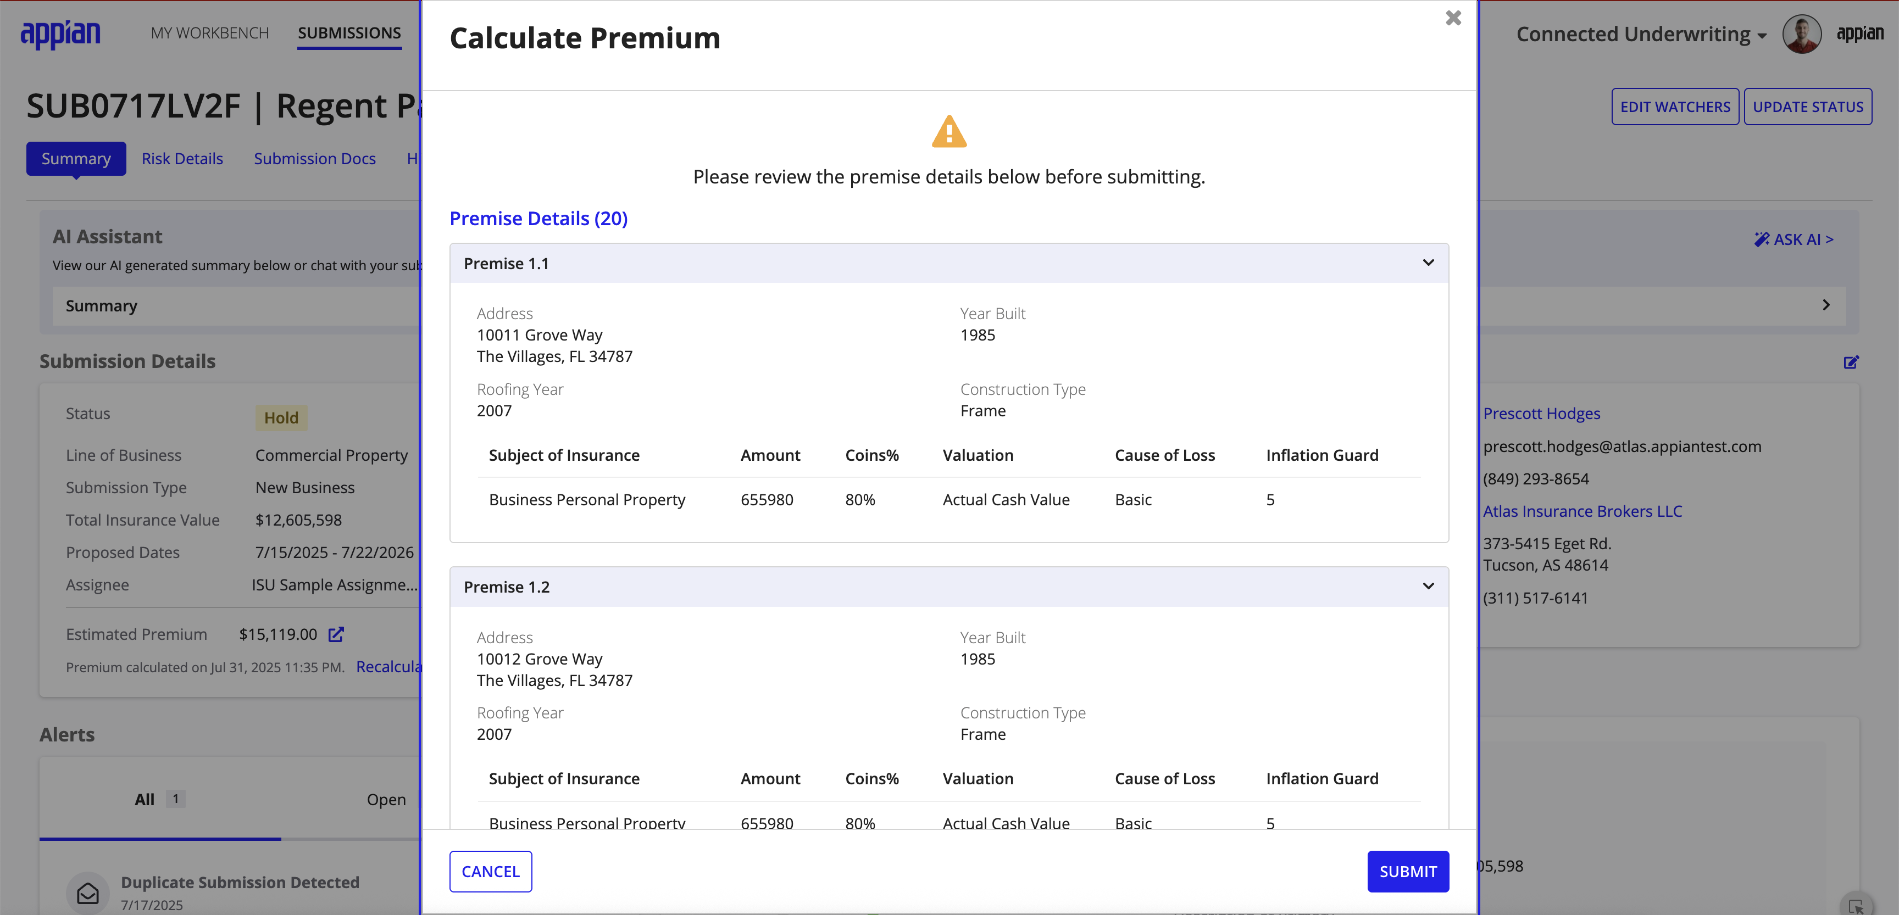This screenshot has width=1899, height=915.
Task: Click the Recalculate premium link
Action: [x=388, y=667]
